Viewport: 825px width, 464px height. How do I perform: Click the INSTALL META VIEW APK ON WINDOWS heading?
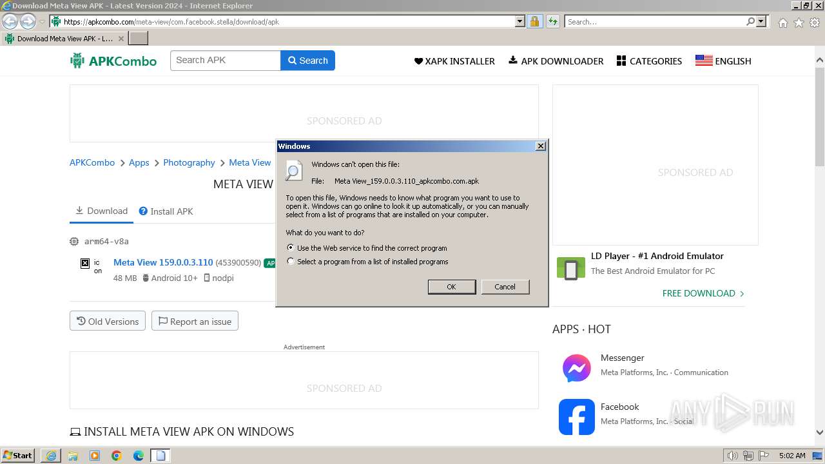point(182,432)
